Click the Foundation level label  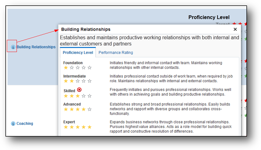(73, 63)
